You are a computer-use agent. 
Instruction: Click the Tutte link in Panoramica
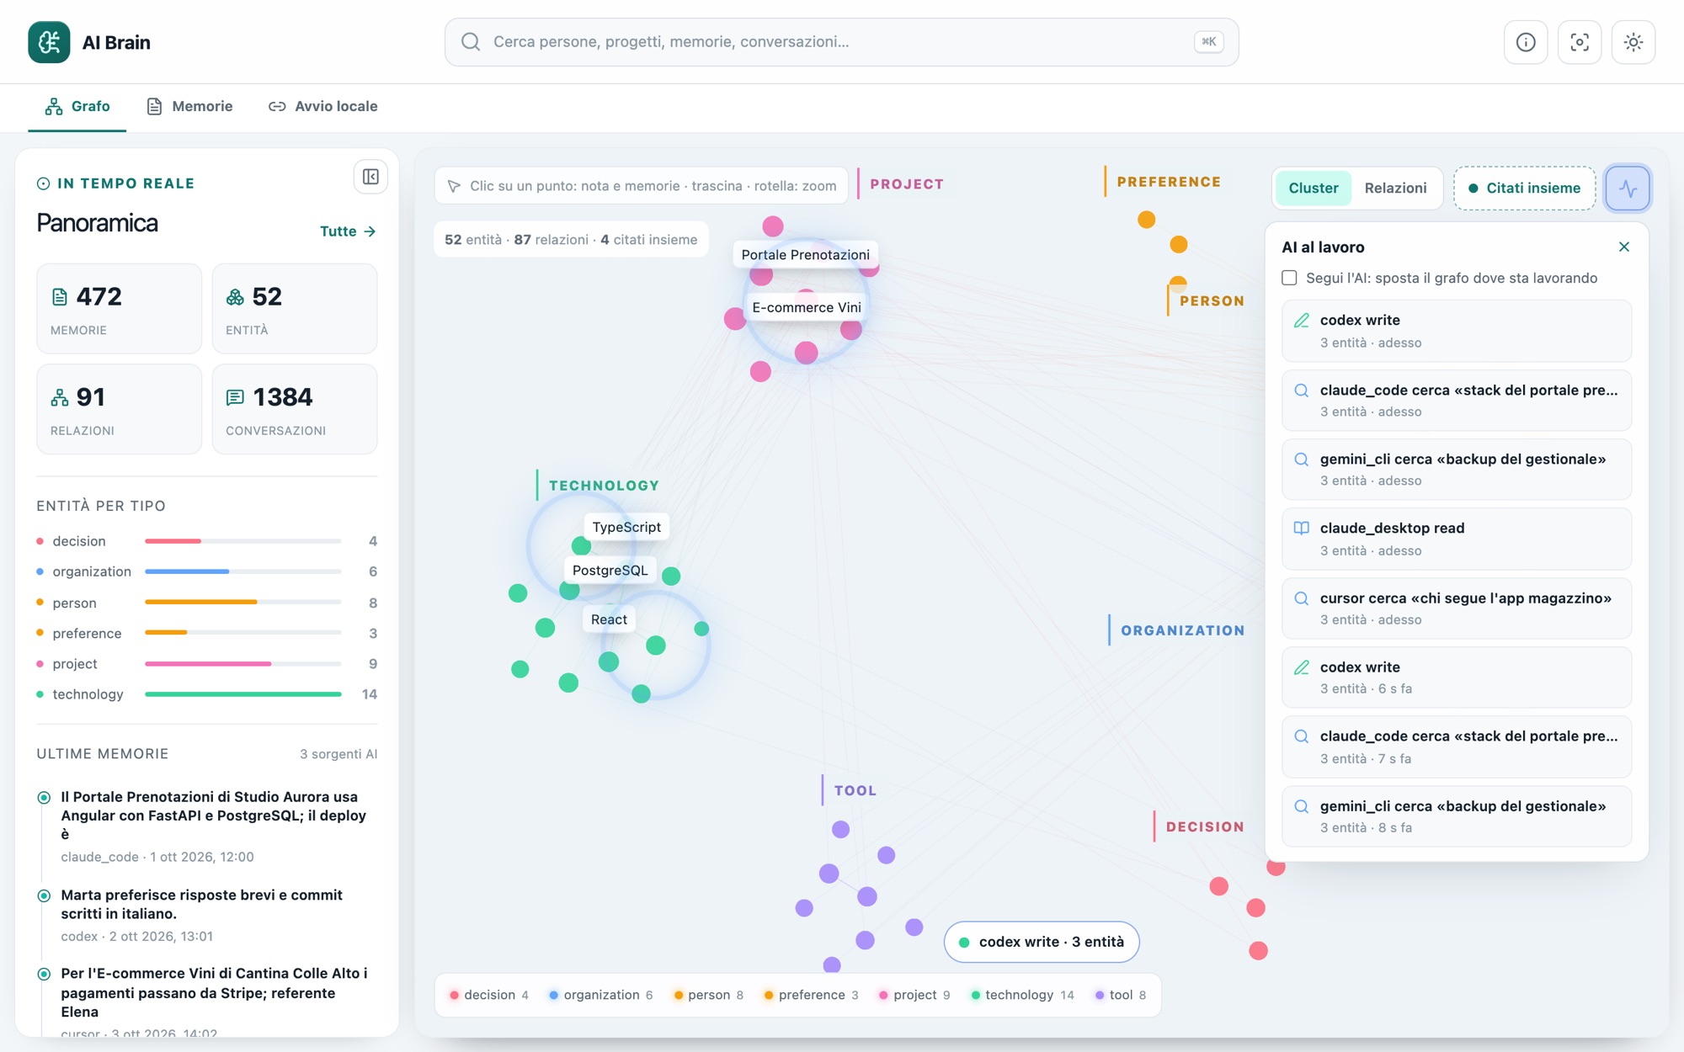tap(348, 231)
